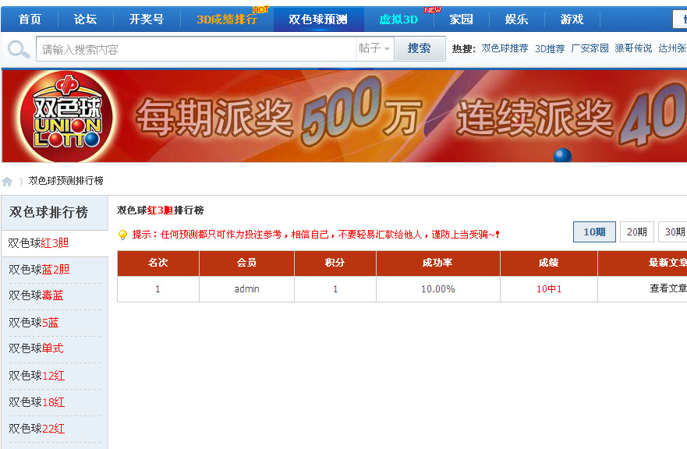Screen dimensions: 687x449
Task: Select sidebar item 双色球5蓝
Action: pos(34,323)
